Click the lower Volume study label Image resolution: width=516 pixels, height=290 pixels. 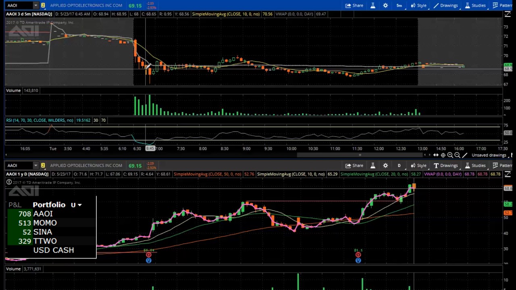pyautogui.click(x=13, y=269)
